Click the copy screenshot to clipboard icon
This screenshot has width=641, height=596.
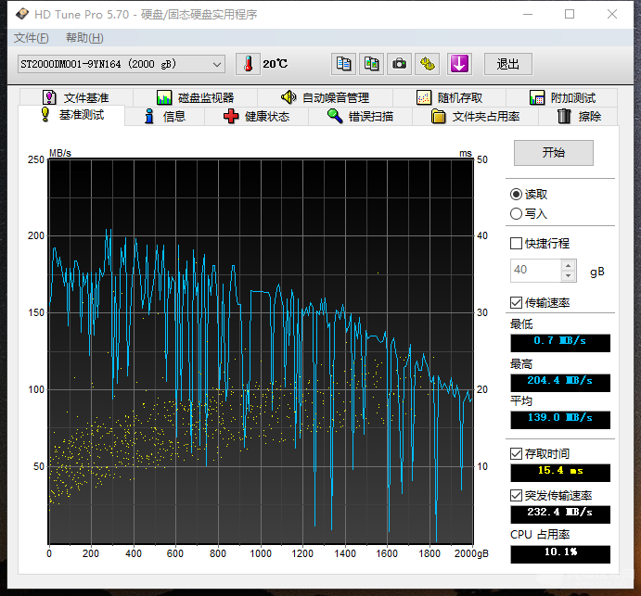click(371, 64)
